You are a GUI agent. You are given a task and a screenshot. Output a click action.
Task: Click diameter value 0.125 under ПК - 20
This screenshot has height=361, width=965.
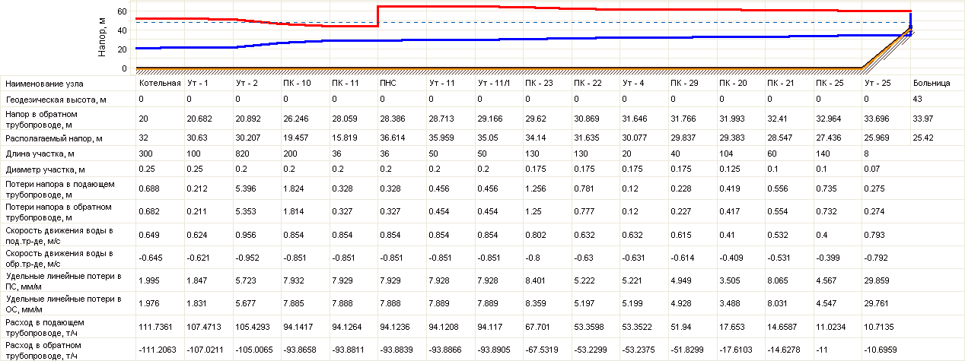tap(730, 171)
